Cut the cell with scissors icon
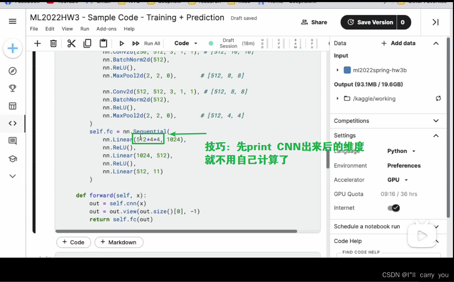The height and width of the screenshot is (282, 454). (71, 43)
